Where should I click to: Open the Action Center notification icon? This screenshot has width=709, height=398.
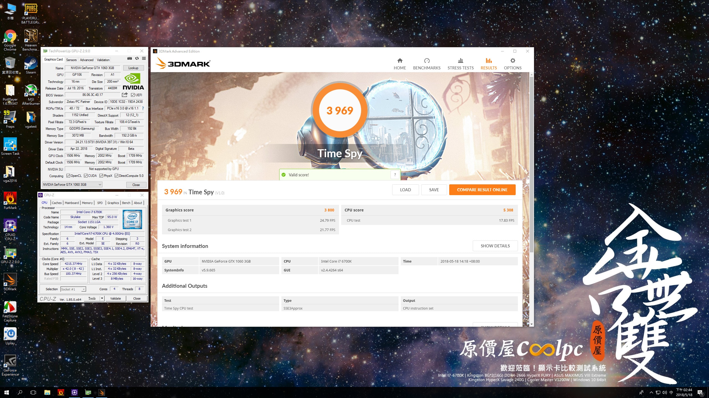pos(700,392)
